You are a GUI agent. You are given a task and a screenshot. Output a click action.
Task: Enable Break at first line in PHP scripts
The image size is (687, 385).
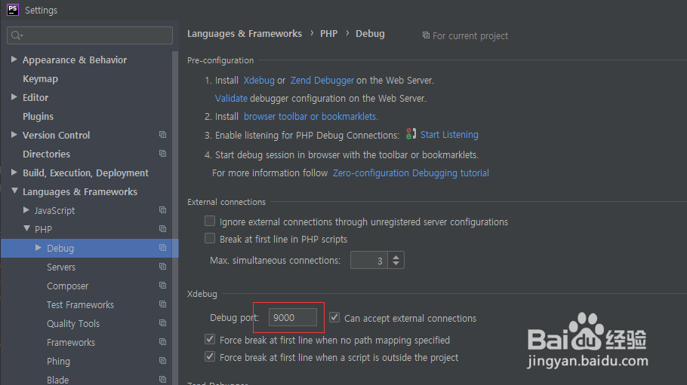[210, 238]
